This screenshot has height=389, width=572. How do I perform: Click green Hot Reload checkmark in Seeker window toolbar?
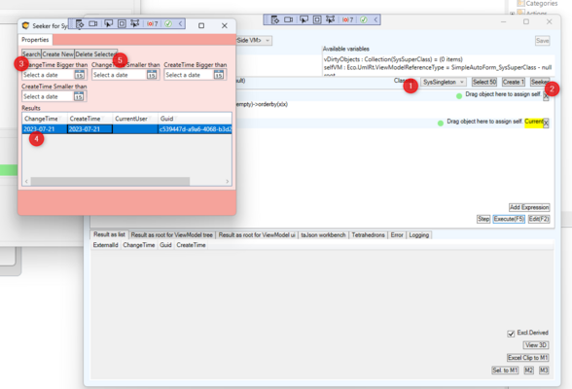click(x=167, y=24)
